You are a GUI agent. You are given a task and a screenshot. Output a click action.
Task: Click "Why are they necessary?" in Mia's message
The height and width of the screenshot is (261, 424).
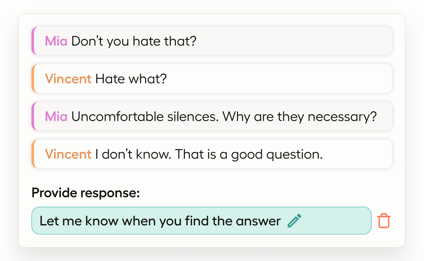click(x=299, y=117)
